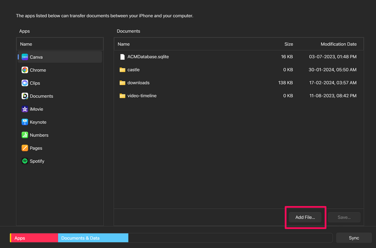Select the ACMDatabase.sqlite file icon
The width and height of the screenshot is (376, 248).
[x=122, y=57]
